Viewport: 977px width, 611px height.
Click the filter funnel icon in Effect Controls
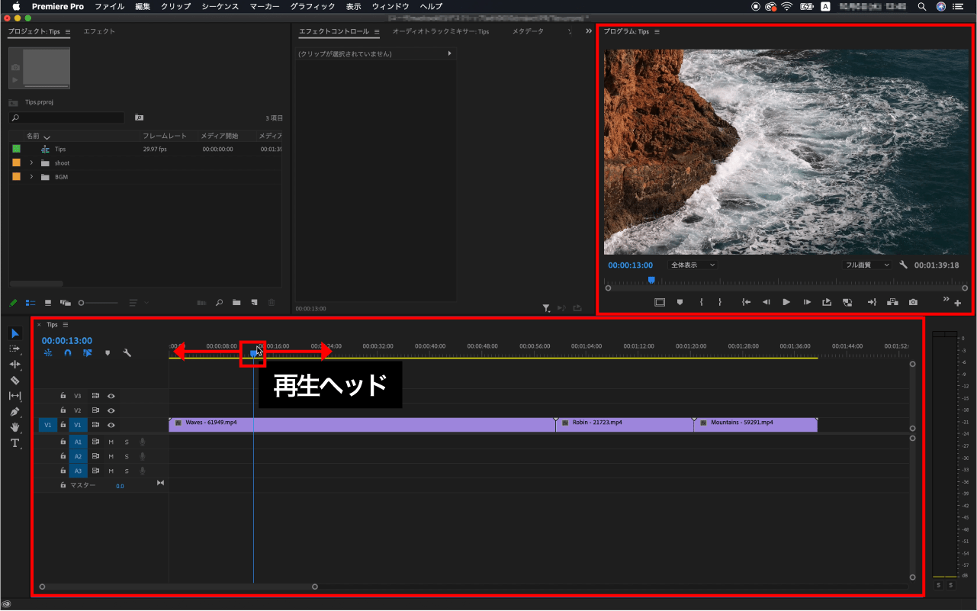[547, 308]
